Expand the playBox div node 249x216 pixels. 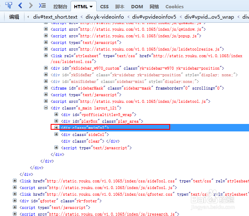[x=56, y=121]
